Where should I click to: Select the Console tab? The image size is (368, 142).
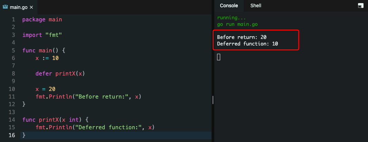click(229, 6)
